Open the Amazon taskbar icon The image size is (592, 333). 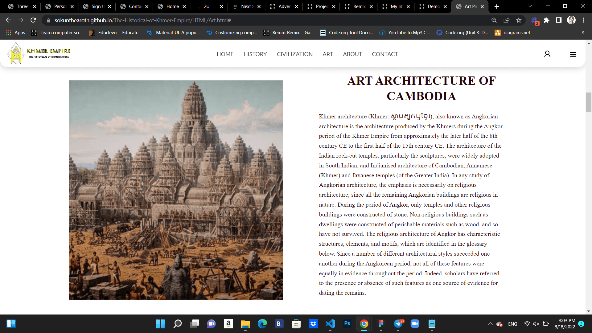228,324
